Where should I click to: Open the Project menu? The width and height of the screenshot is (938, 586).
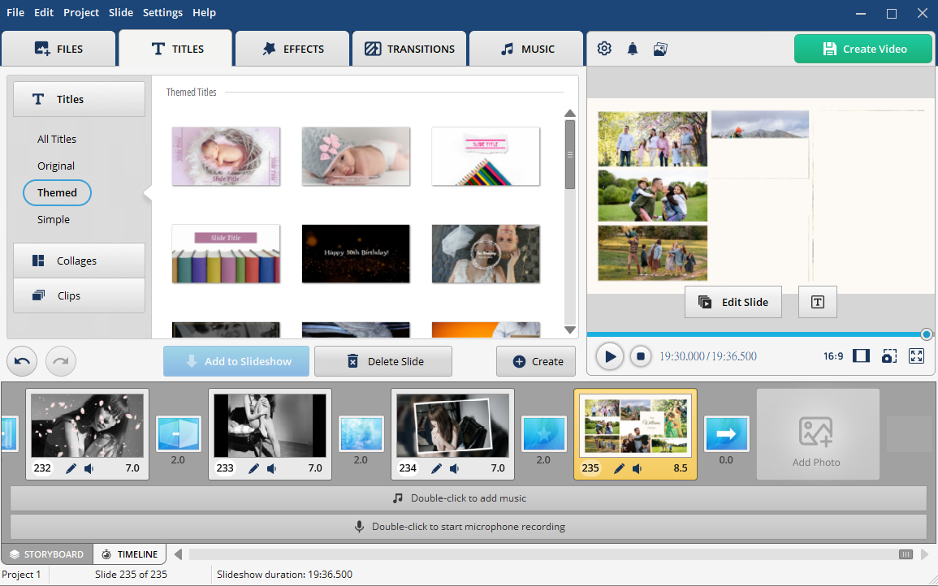pyautogui.click(x=81, y=12)
